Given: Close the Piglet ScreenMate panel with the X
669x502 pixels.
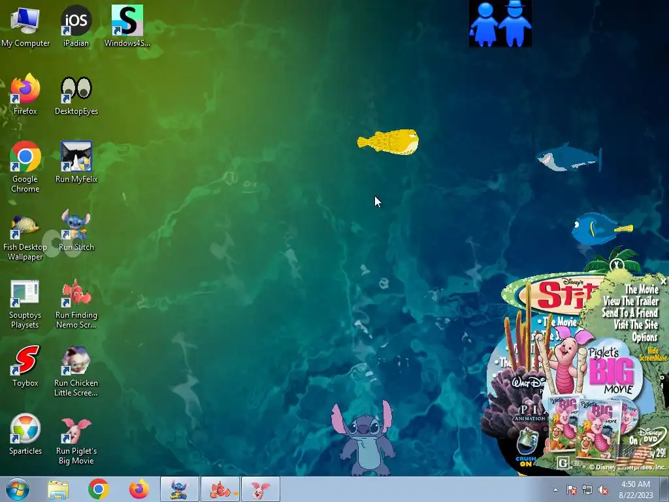Looking at the screenshot, I should point(663,281).
